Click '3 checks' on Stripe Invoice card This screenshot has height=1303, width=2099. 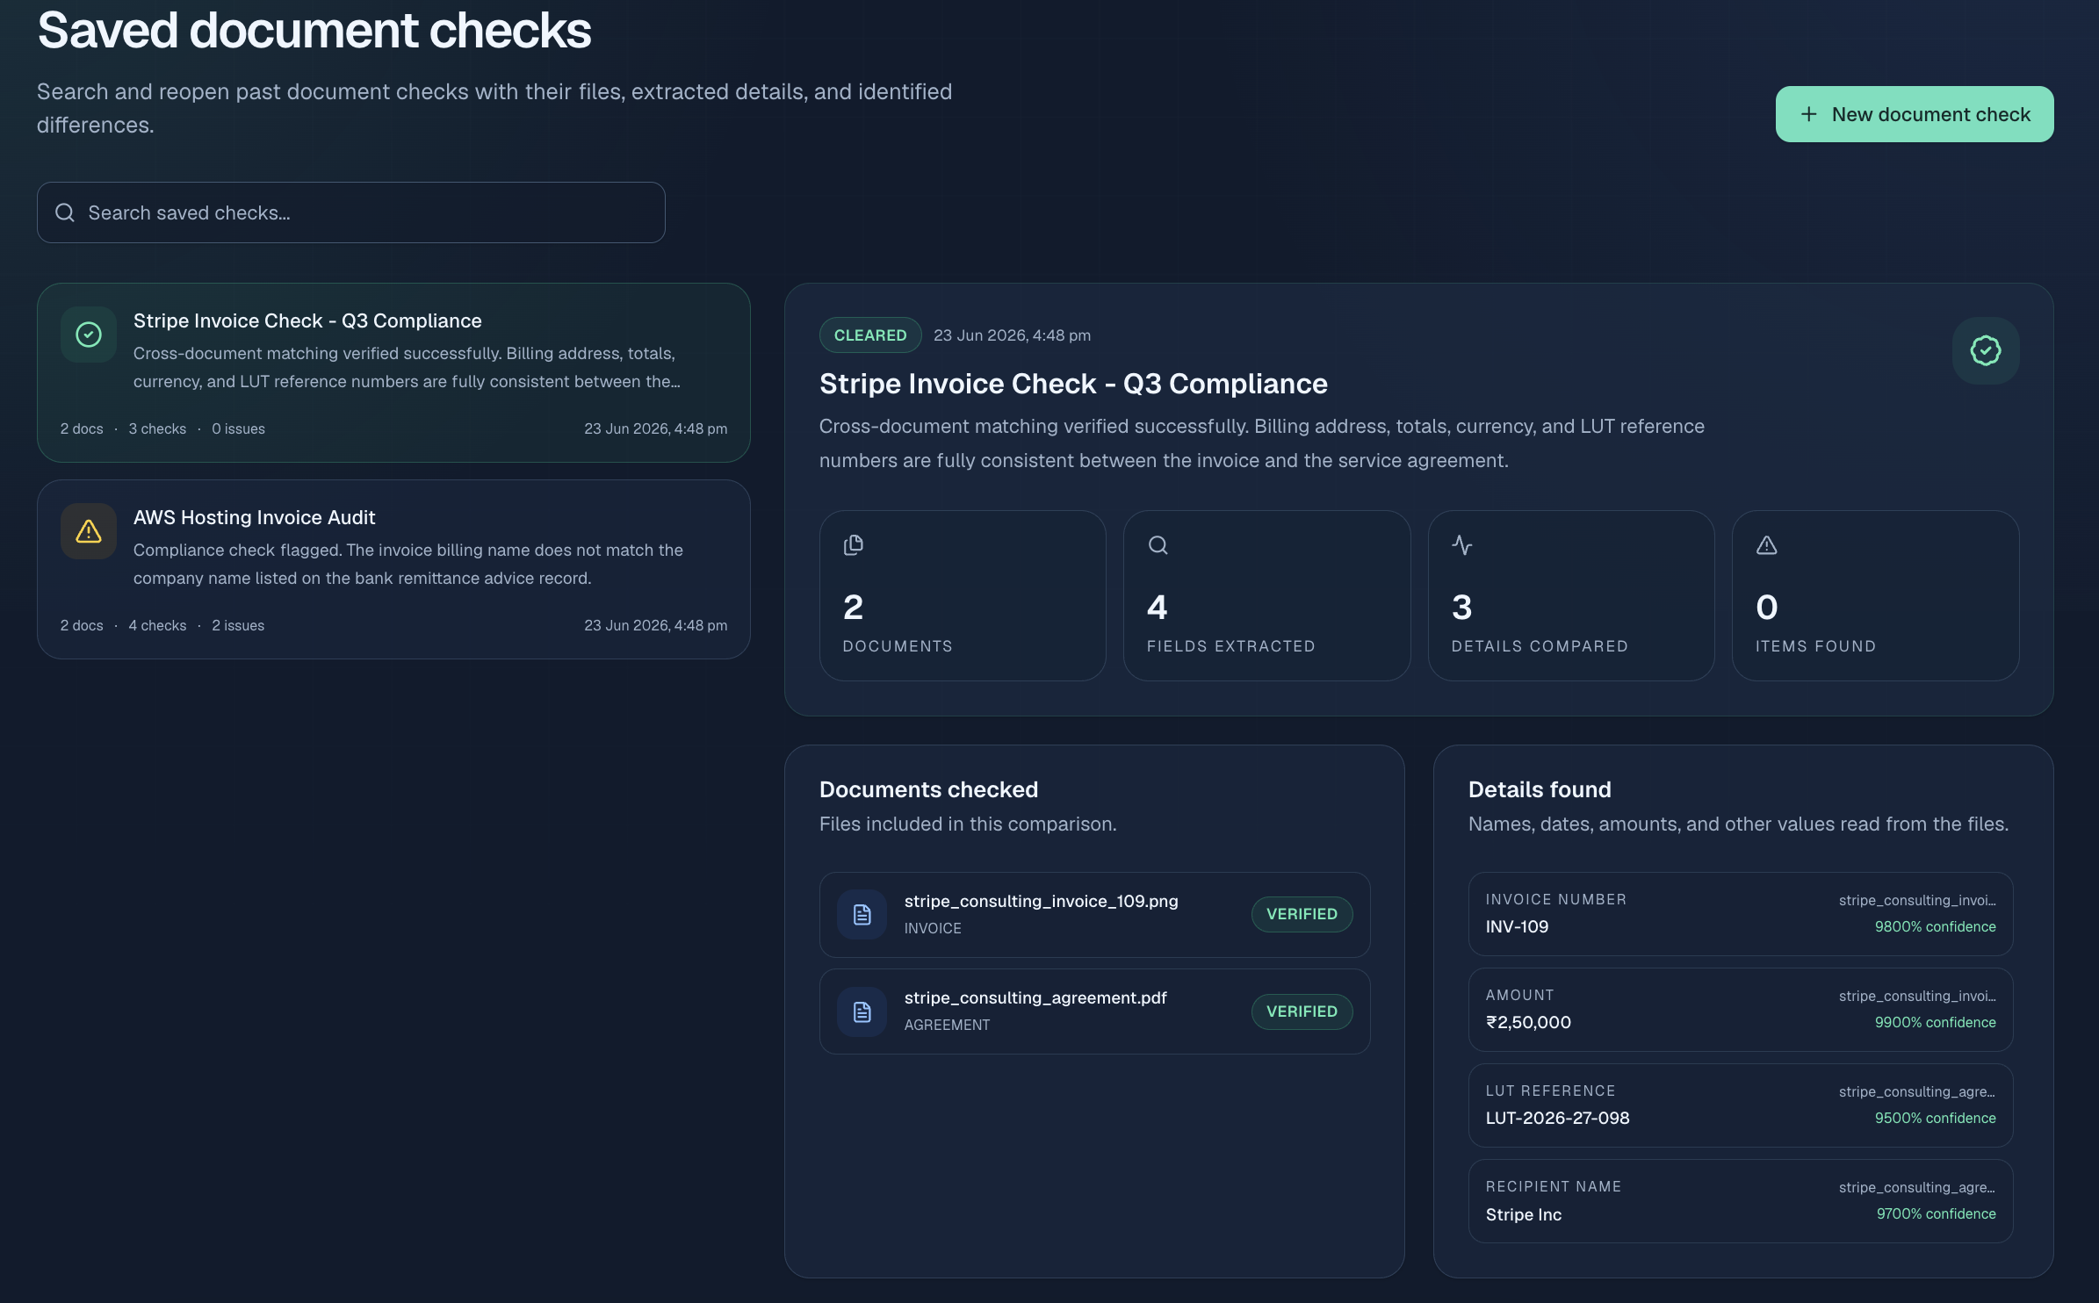click(157, 428)
